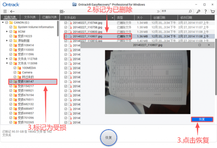Click the 受损108414 folder icon
The width and height of the screenshot is (217, 148).
pos(15,45)
